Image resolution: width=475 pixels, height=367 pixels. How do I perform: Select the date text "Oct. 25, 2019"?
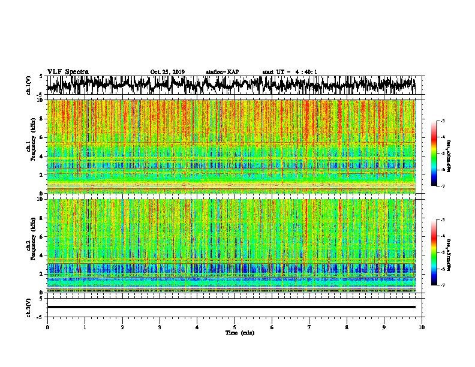[x=167, y=72]
